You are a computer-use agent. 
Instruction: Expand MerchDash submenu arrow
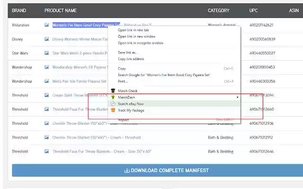[238, 97]
